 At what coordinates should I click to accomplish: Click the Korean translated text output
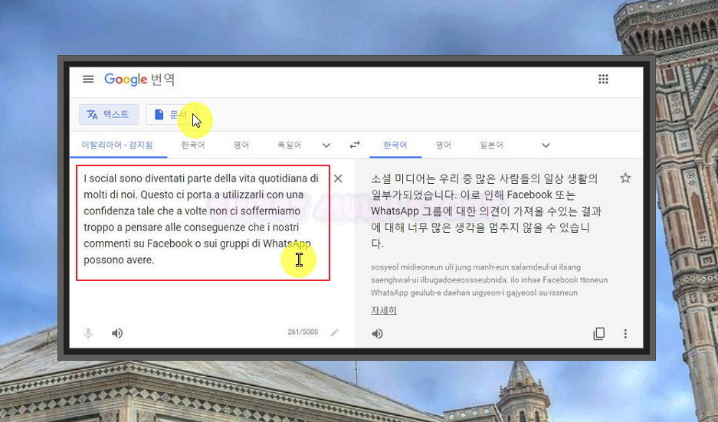click(486, 211)
